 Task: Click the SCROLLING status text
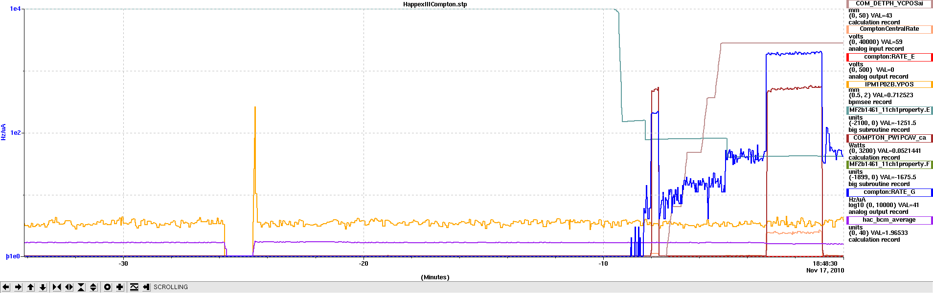[x=171, y=287]
